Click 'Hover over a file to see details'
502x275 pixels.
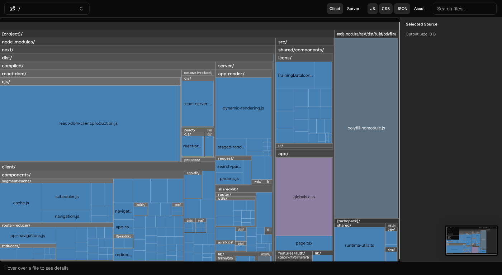(36, 268)
